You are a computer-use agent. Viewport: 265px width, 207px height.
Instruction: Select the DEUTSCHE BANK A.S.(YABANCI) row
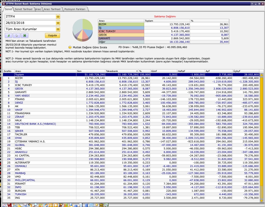point(131,124)
